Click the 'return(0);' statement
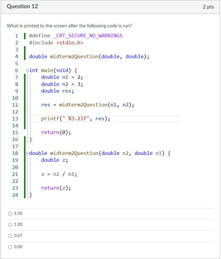The width and height of the screenshot is (221, 259). click(x=56, y=132)
